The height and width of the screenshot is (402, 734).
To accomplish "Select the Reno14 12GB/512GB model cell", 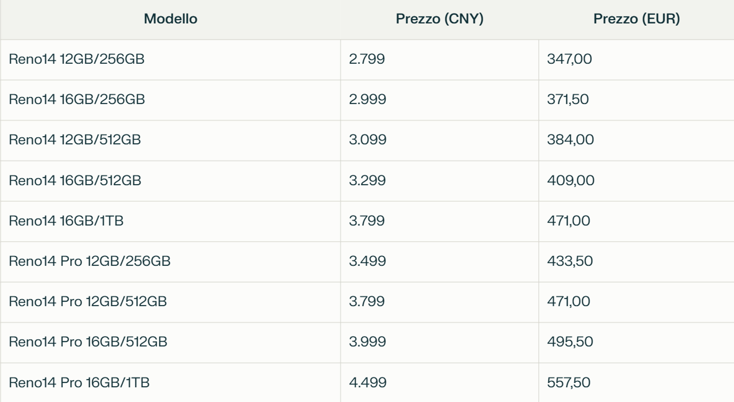I will pos(171,140).
